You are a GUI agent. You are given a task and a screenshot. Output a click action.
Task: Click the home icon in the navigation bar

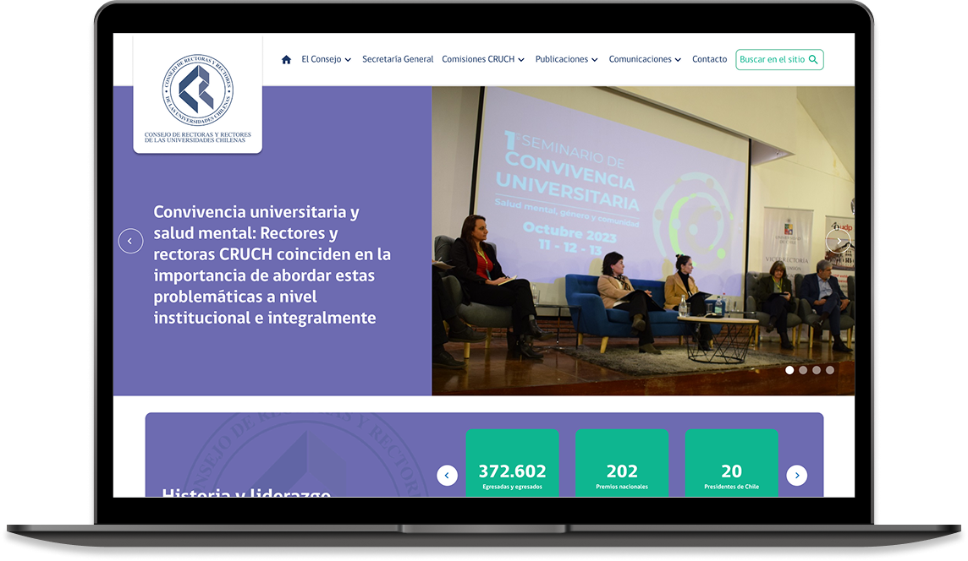pos(286,59)
